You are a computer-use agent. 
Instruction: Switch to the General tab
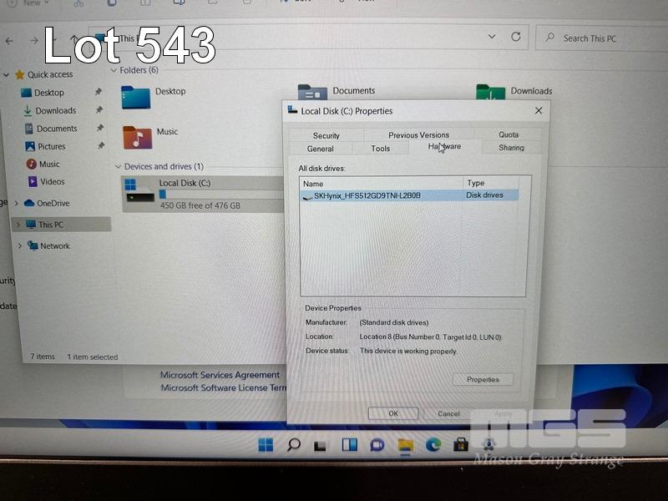[320, 149]
